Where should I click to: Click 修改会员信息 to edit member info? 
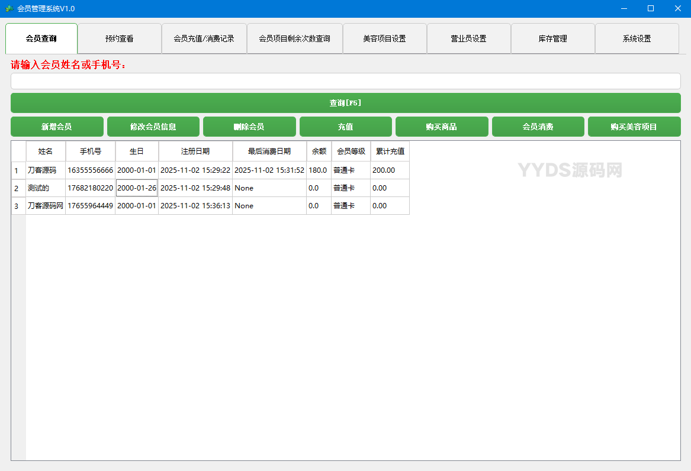click(x=153, y=126)
